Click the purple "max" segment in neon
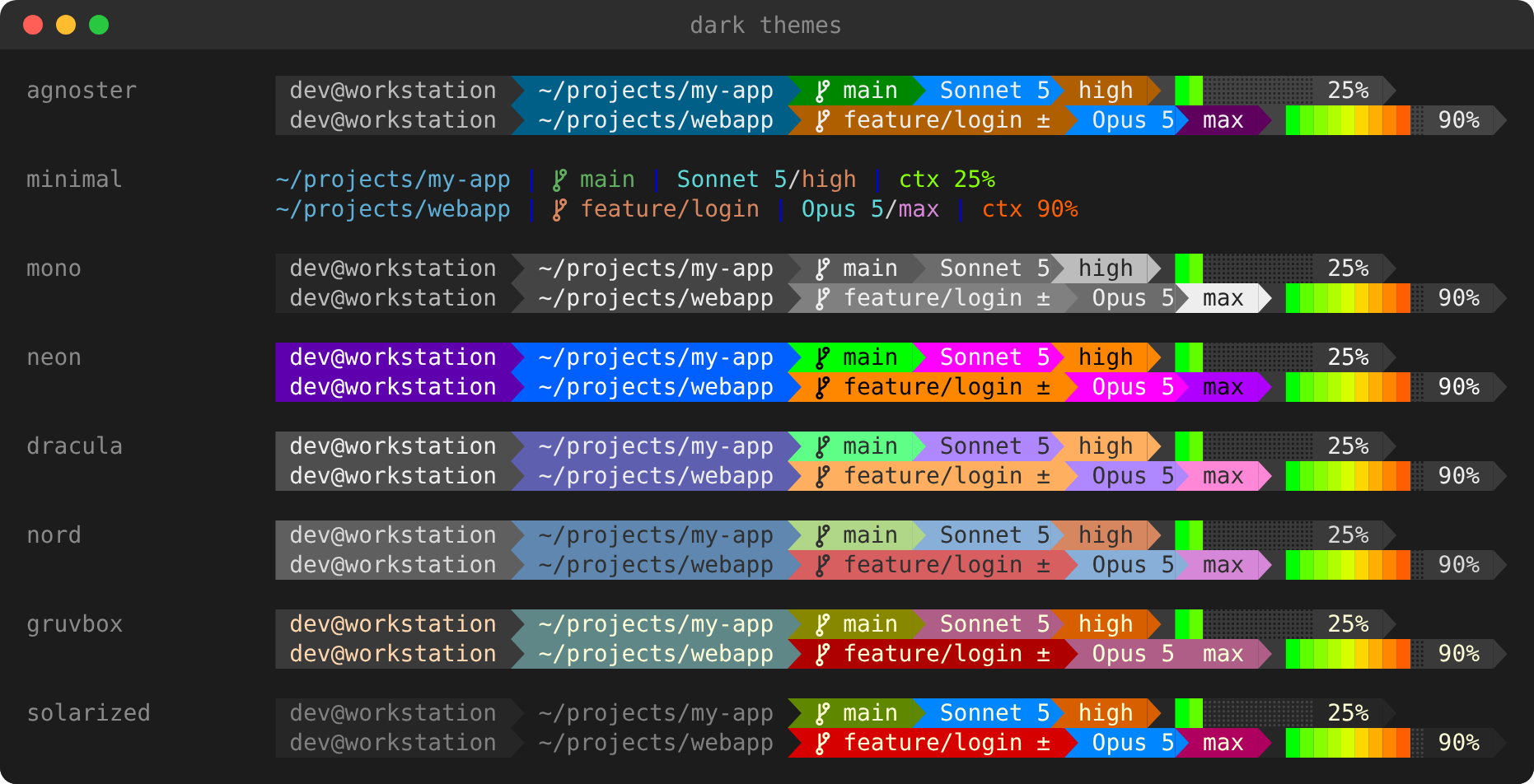 [x=1223, y=387]
